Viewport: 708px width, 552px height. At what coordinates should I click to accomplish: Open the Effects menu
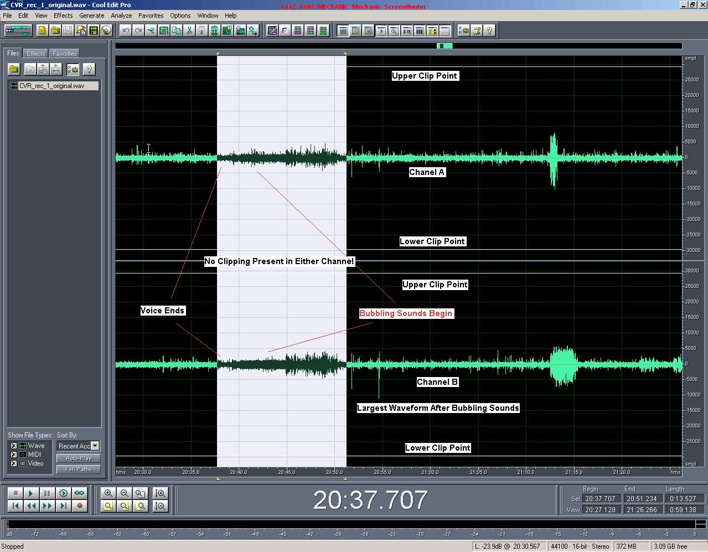[63, 16]
